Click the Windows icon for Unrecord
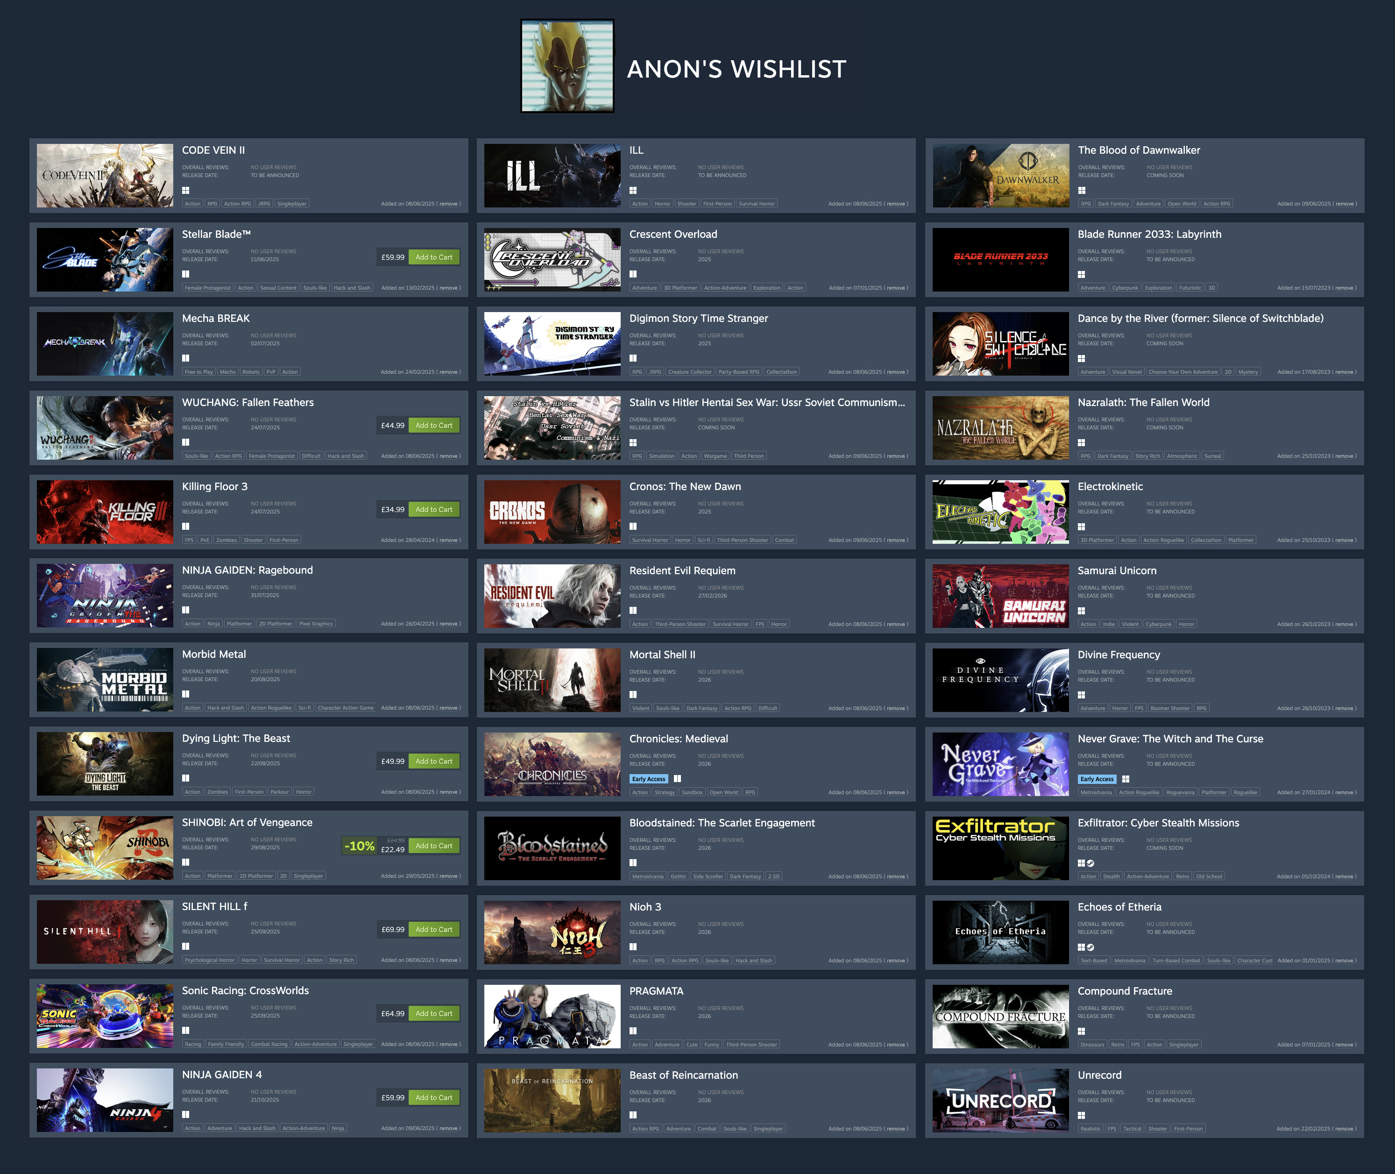 click(1082, 1116)
